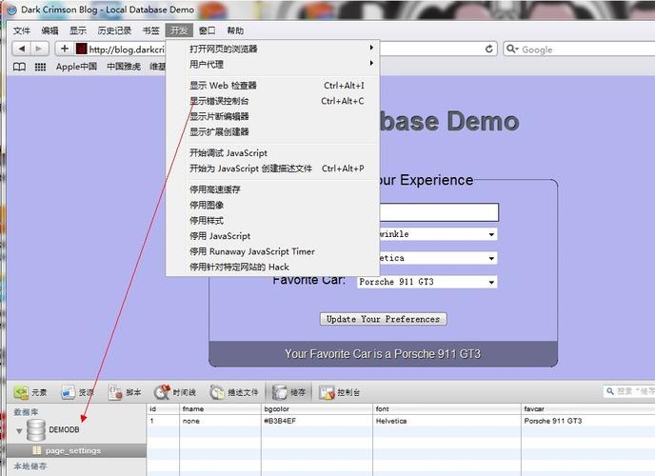Click the 数据库 sidebar section header
This screenshot has width=655, height=476.
26,412
